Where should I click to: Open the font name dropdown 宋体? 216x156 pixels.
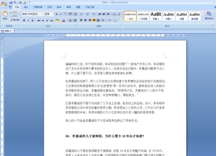32,14
